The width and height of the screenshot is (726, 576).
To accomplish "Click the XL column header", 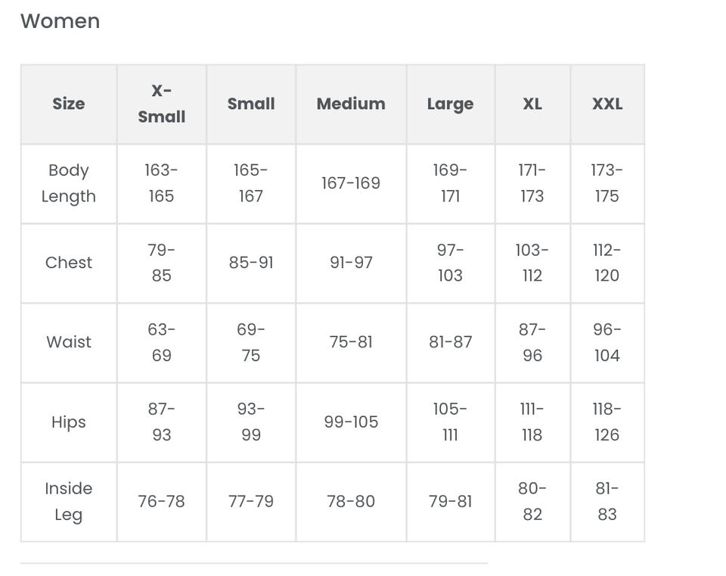I will click(532, 104).
